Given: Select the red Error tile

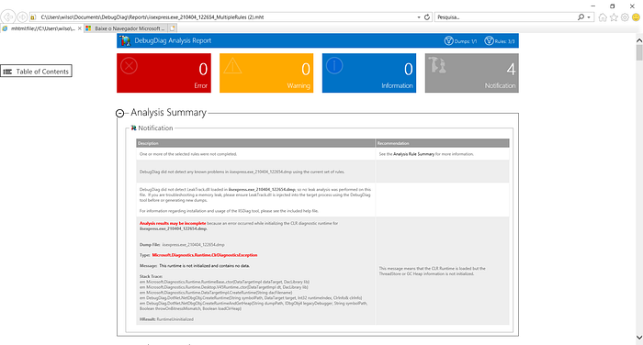Looking at the screenshot, I should point(164,72).
